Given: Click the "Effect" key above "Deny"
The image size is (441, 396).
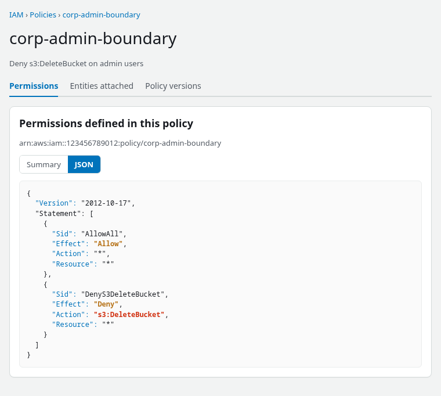Looking at the screenshot, I should [x=68, y=304].
